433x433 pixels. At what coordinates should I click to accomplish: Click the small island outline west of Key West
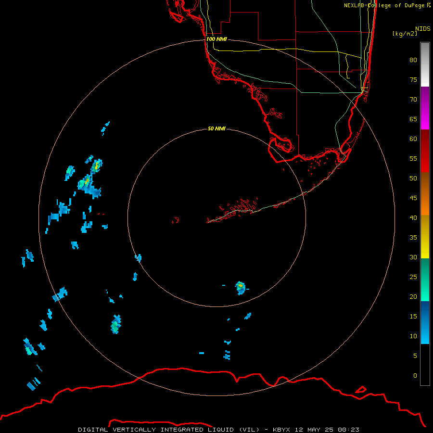pyautogui.click(x=176, y=220)
